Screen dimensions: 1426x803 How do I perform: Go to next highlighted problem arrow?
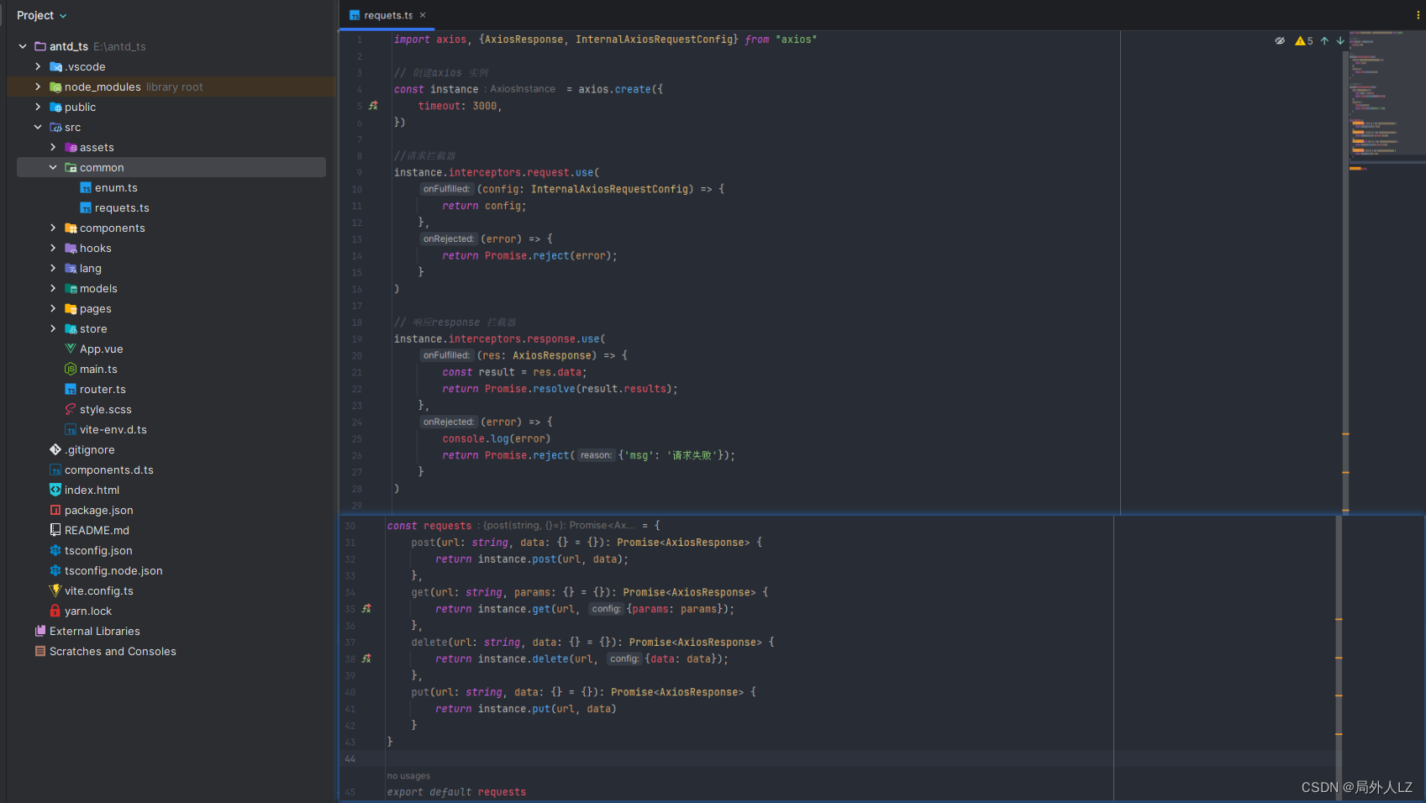point(1340,40)
